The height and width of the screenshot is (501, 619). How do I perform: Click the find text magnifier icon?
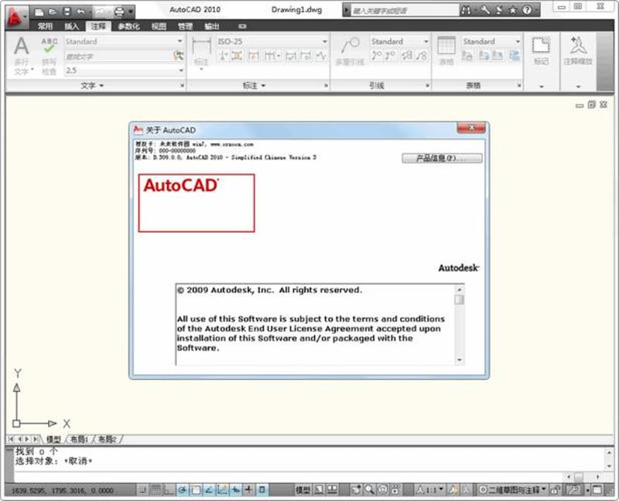coord(179,56)
